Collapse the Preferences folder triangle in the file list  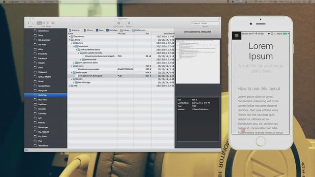72,72
